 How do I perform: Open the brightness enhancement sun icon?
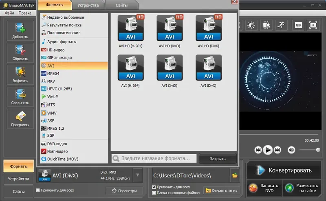click(x=251, y=25)
